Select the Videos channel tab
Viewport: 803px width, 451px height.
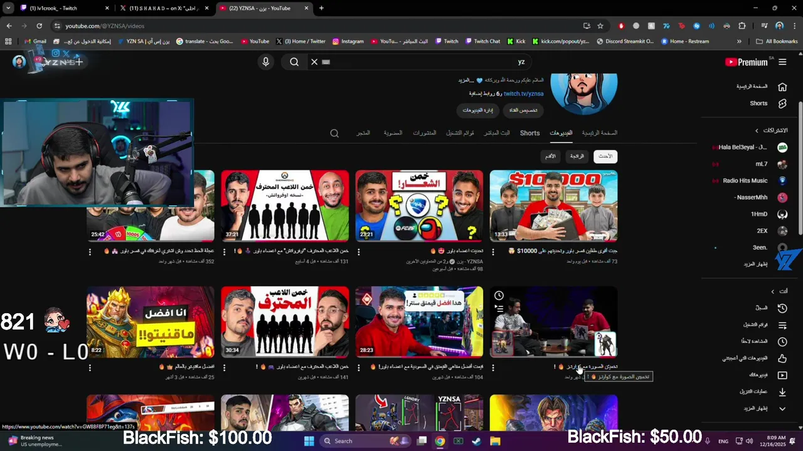561,133
